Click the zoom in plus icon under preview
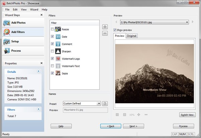Image resolution: width=201 pixels, height=138 pixels. 138,115
